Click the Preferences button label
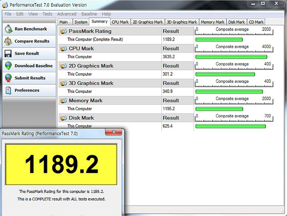This screenshot has height=216, width=287. coord(27,91)
